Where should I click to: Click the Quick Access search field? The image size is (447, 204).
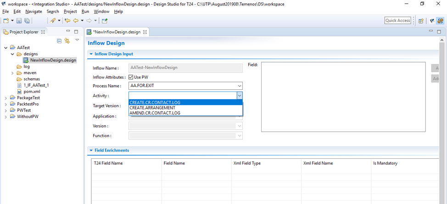[x=397, y=21]
